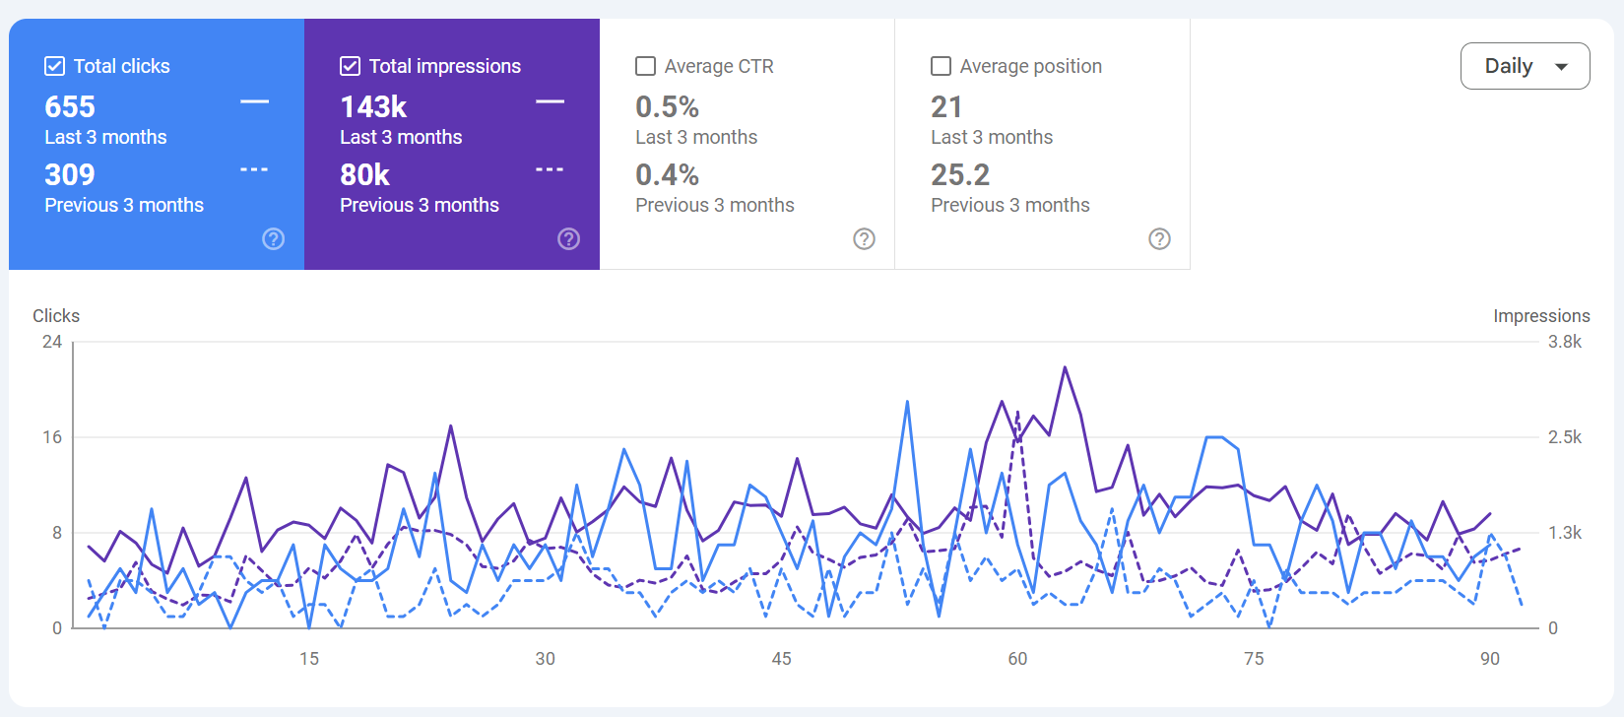
Task: Click help icon in Total impressions card
Action: tap(569, 239)
